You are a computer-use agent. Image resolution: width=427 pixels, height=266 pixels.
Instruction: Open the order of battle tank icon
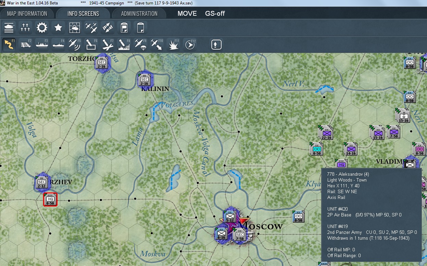click(9, 28)
